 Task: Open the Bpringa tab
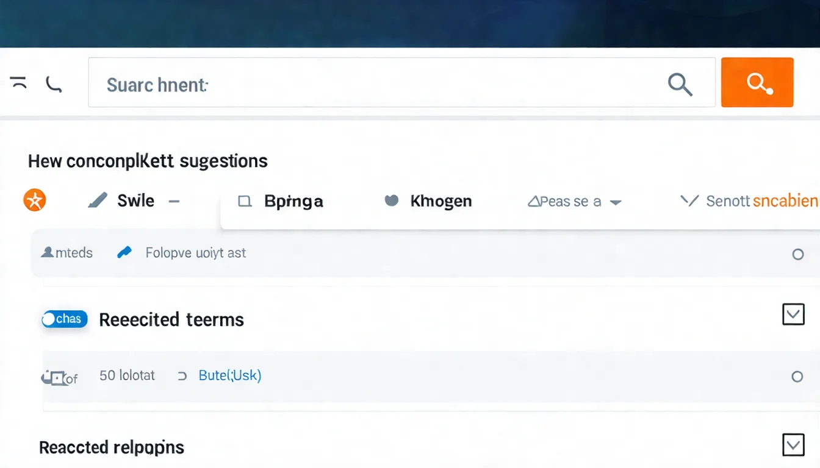coord(293,201)
